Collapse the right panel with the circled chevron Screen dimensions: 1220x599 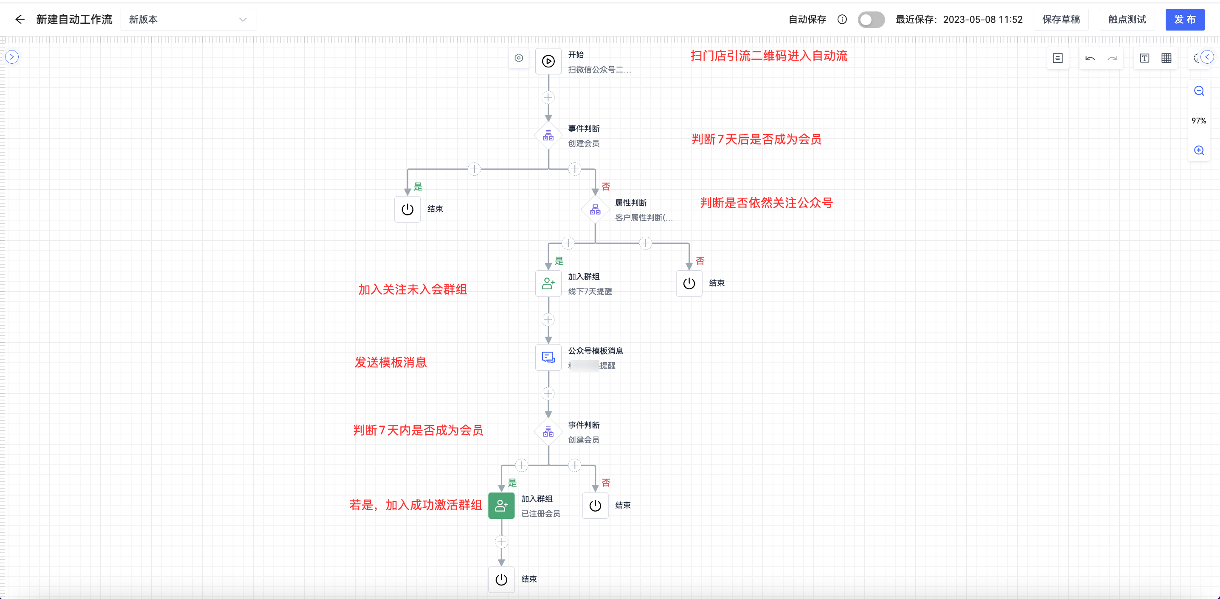pos(1207,57)
